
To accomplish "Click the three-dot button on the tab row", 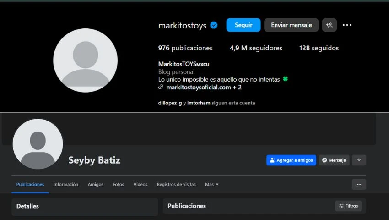I will click(359, 184).
